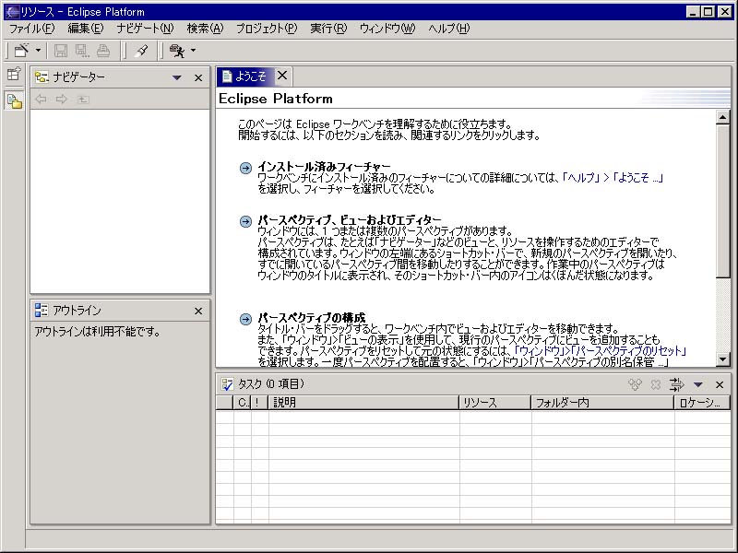Open the ナビゲート(N) menu
The image size is (738, 553).
click(x=146, y=29)
